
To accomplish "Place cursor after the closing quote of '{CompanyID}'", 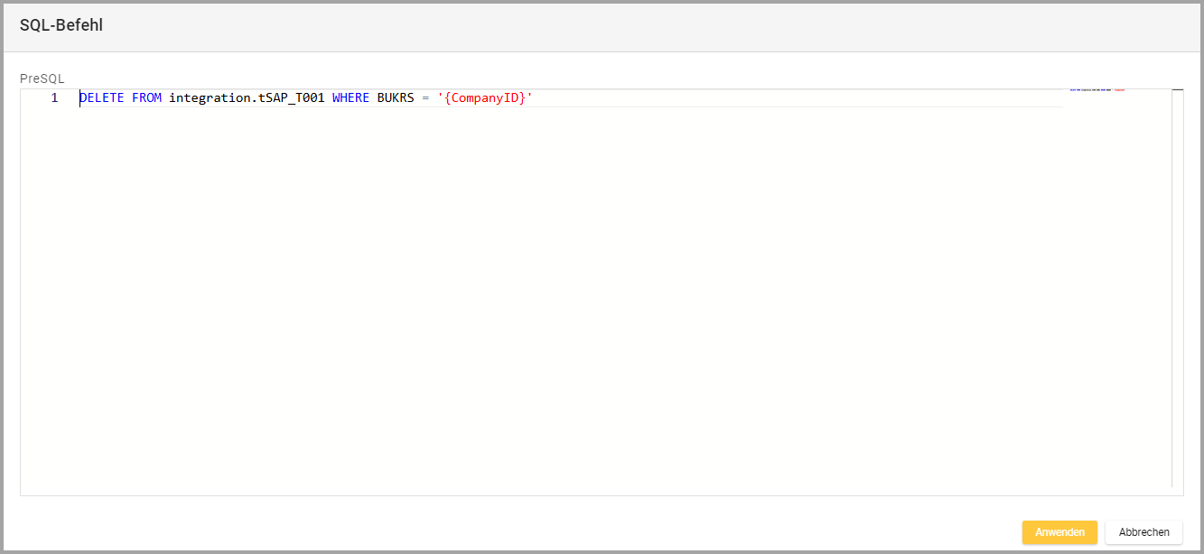I will [x=535, y=97].
